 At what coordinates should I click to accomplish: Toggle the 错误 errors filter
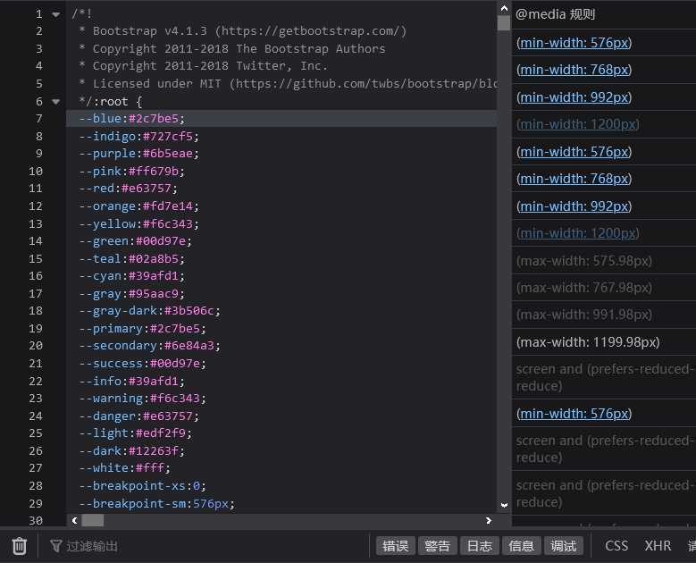pos(396,546)
